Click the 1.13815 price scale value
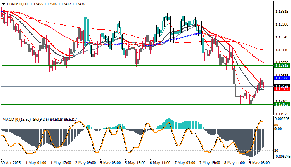 coord(282,12)
